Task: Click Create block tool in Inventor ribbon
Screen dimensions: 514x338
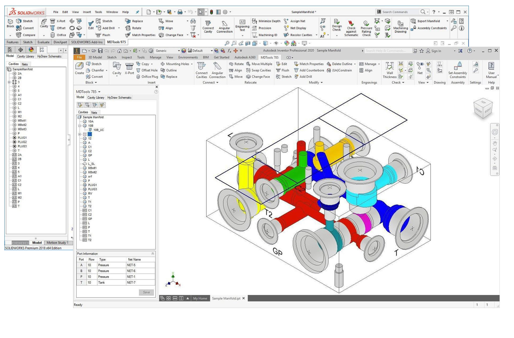Action: coord(79,68)
